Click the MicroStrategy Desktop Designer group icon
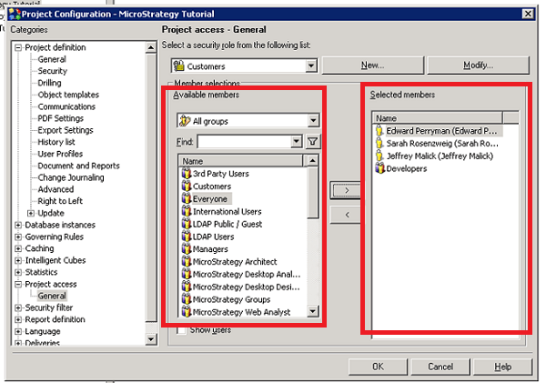 point(187,287)
